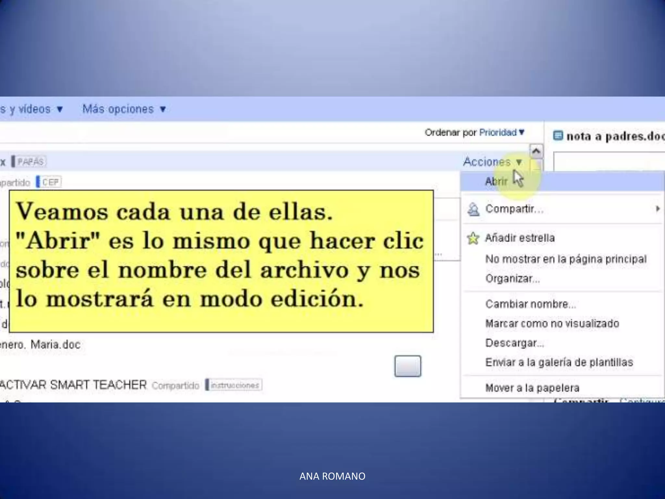Select No mostrar en la página principal
This screenshot has width=665, height=499.
click(x=566, y=259)
